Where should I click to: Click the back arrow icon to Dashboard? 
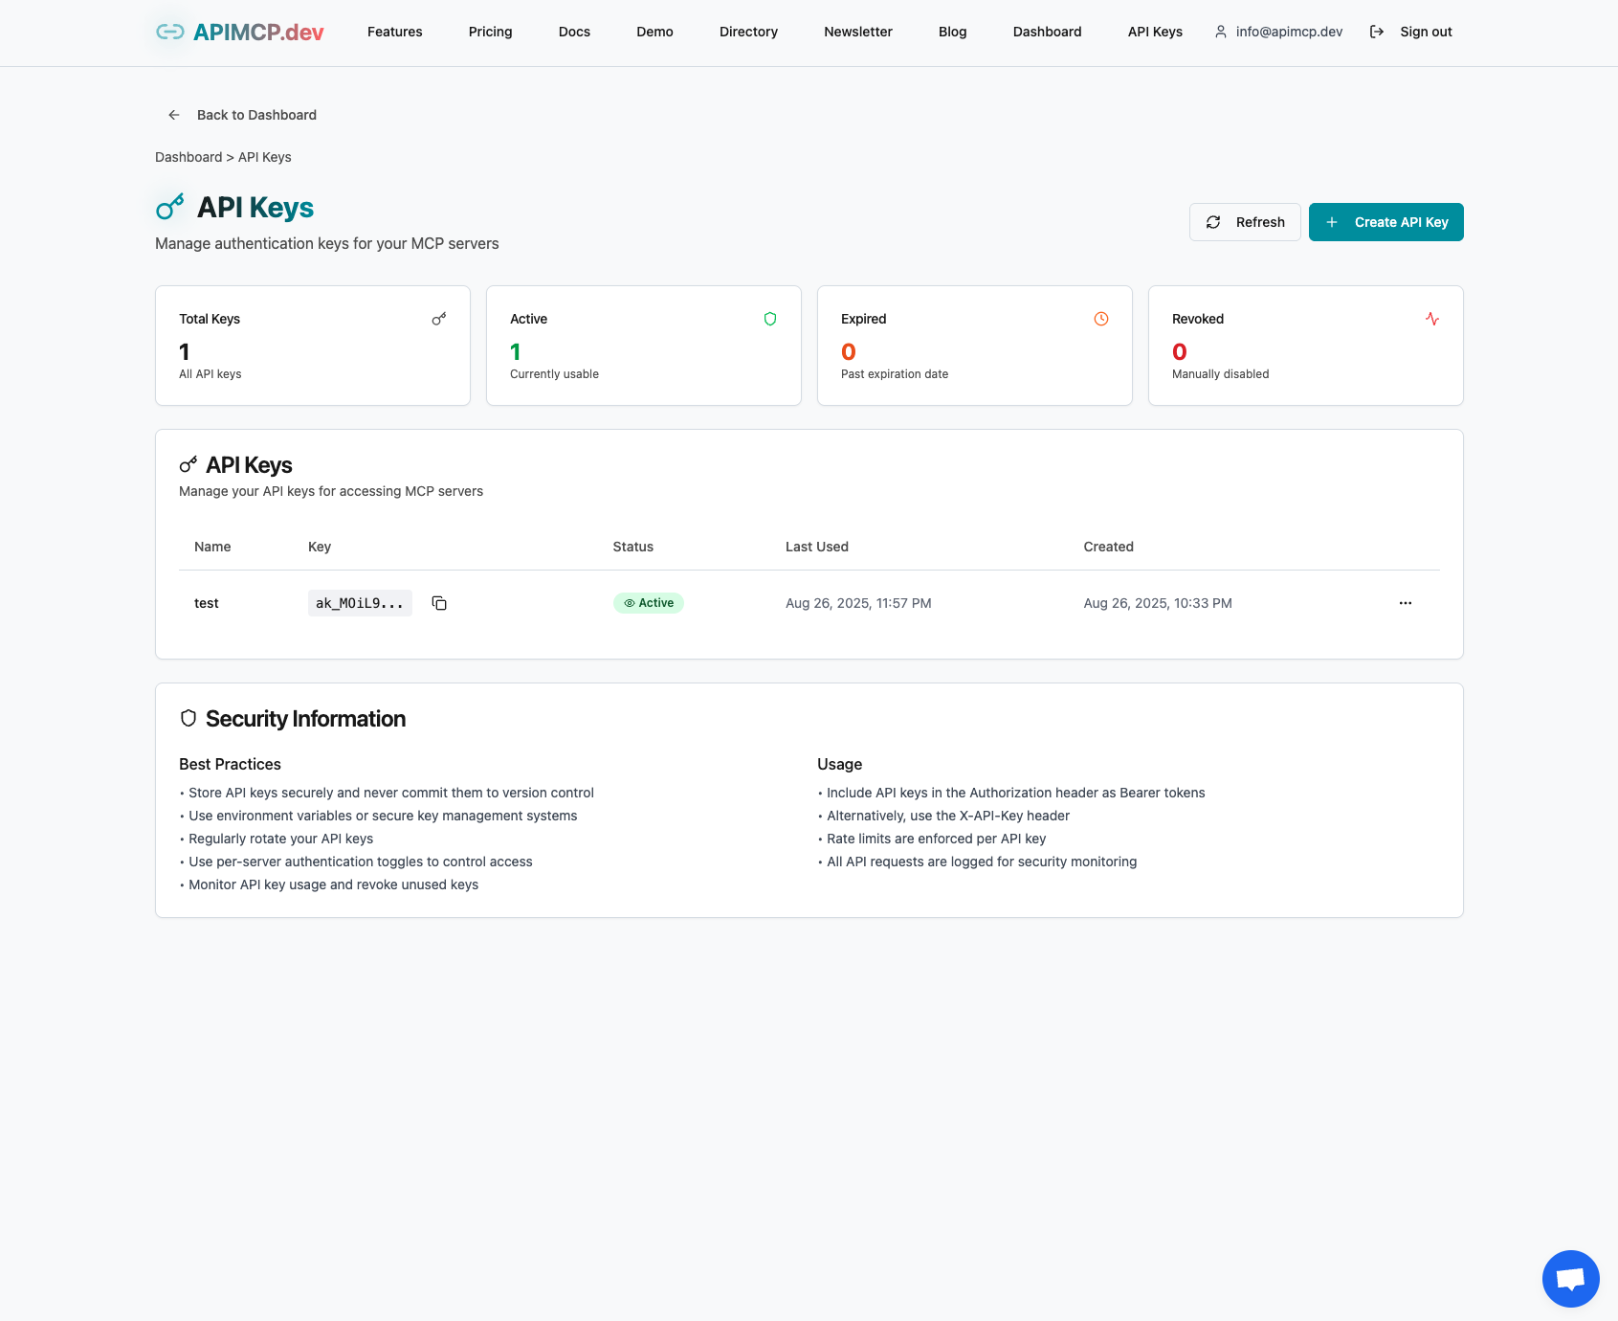pos(174,115)
